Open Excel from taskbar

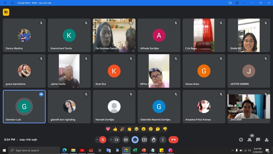[135, 150]
